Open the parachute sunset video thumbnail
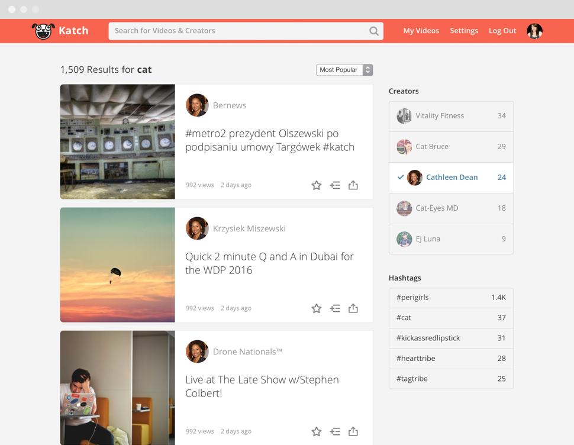Screen dimensions: 574x445 coord(117,265)
